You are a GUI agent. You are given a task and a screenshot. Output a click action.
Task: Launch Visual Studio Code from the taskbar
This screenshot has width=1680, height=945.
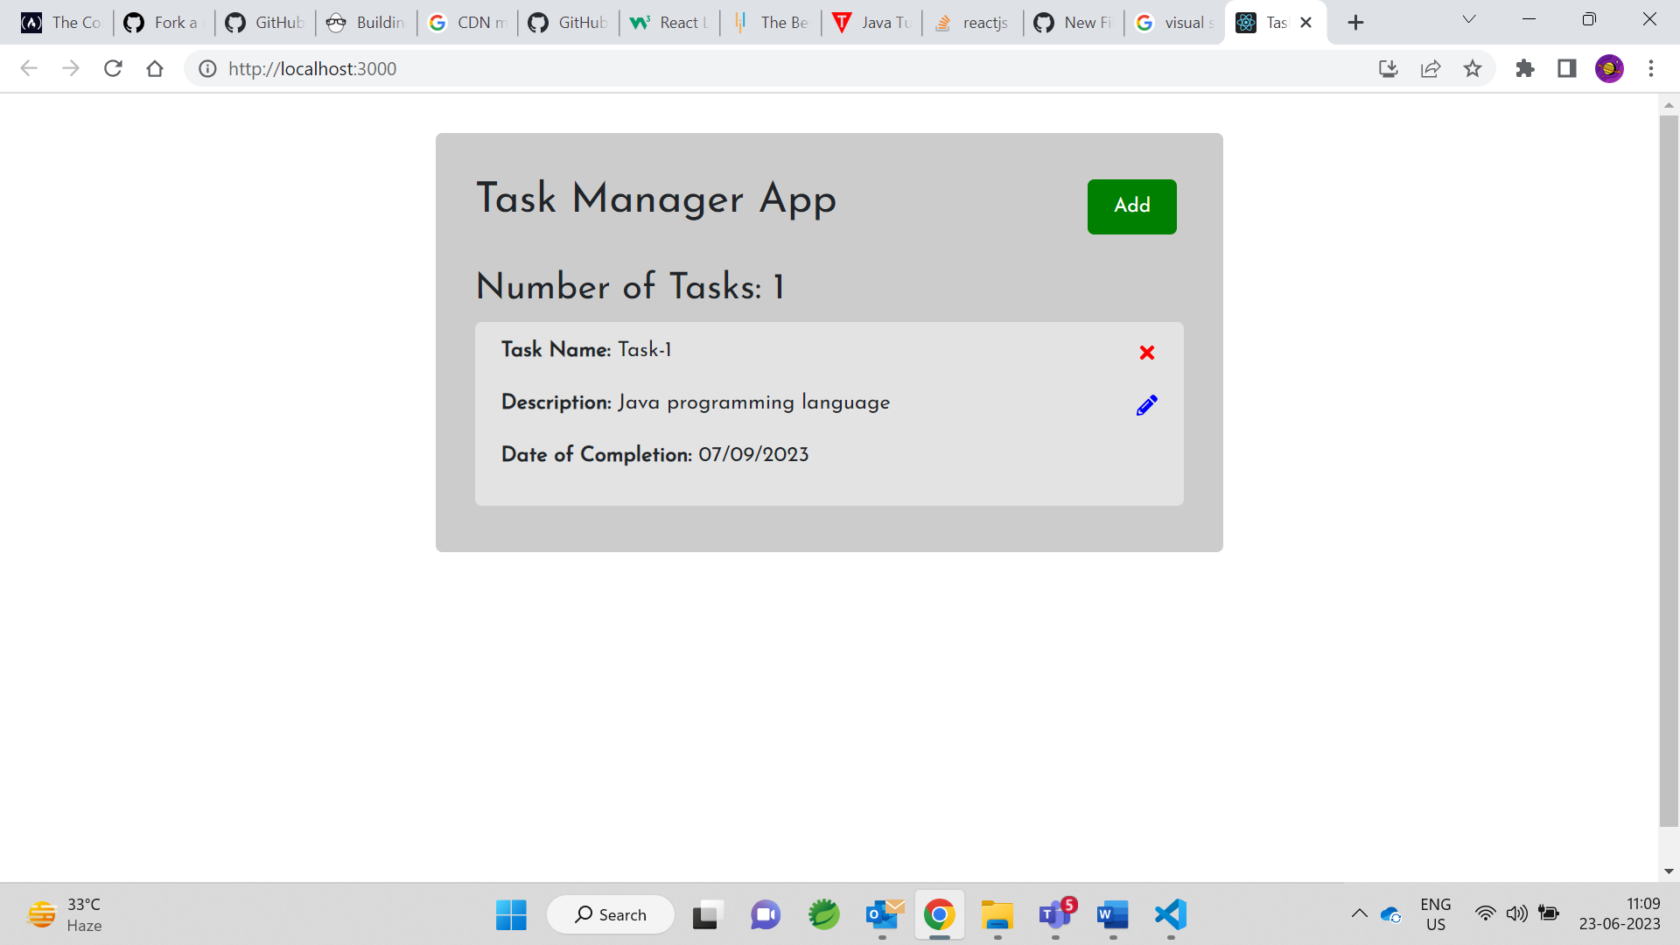1170,914
